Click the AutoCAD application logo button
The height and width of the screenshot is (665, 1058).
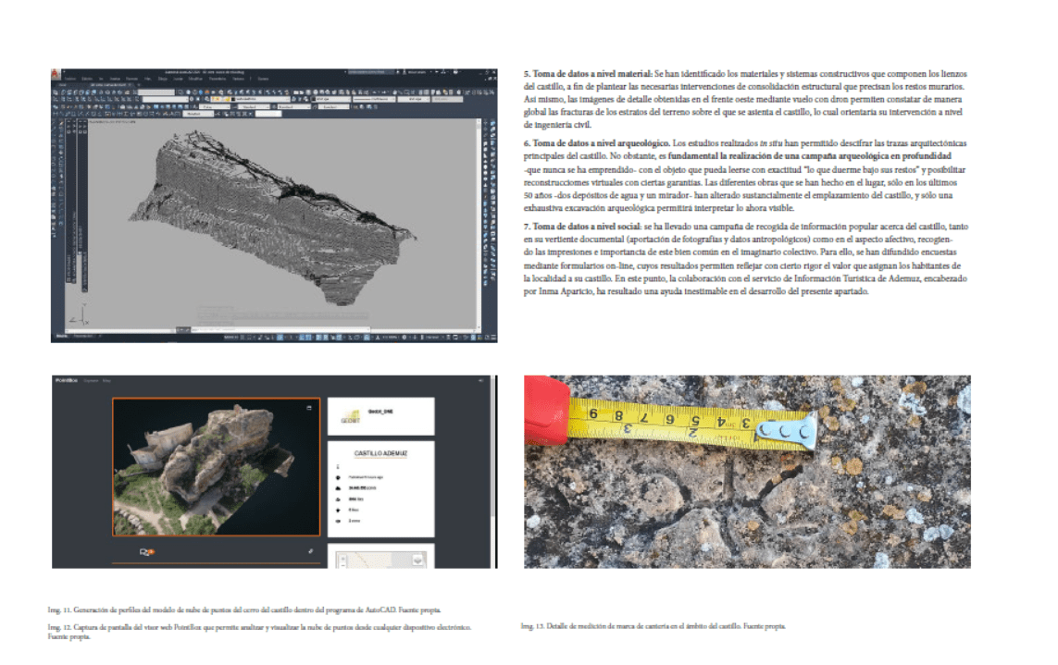point(56,75)
